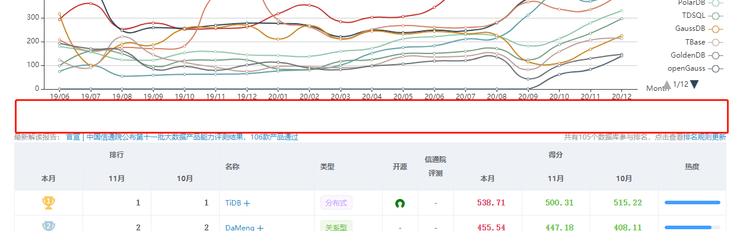The height and width of the screenshot is (231, 740).
Task: Open the DaMeng database name link
Action: click(240, 227)
